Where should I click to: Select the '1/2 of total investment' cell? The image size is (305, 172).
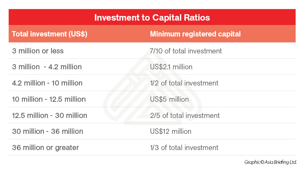(x=184, y=83)
